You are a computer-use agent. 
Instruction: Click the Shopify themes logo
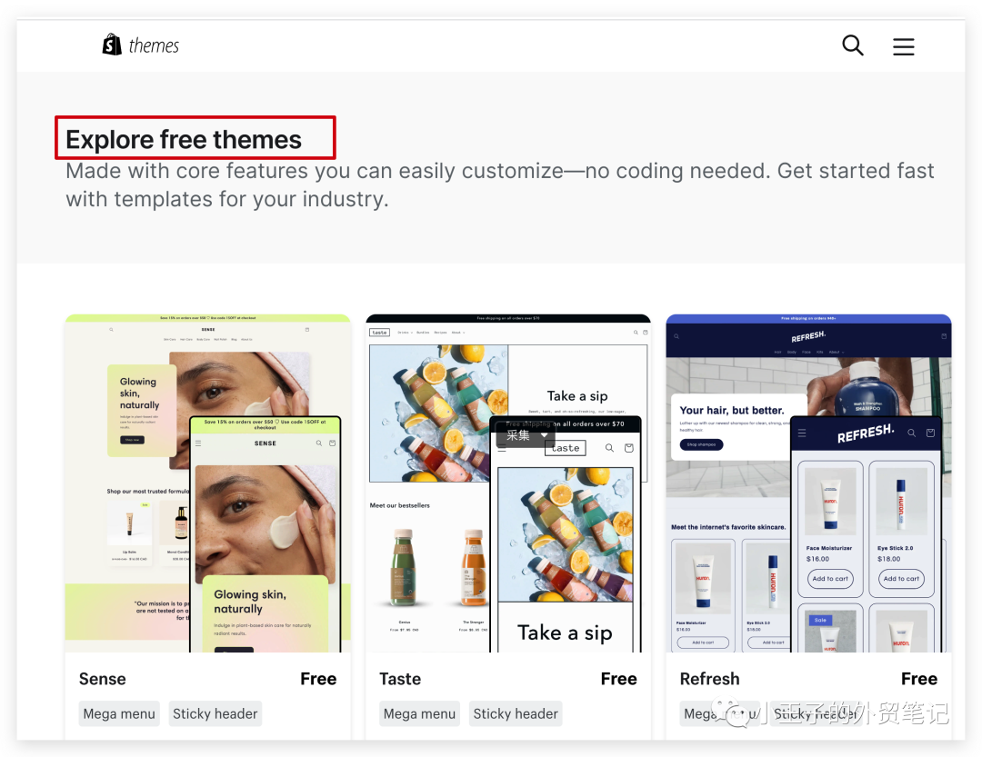[141, 45]
